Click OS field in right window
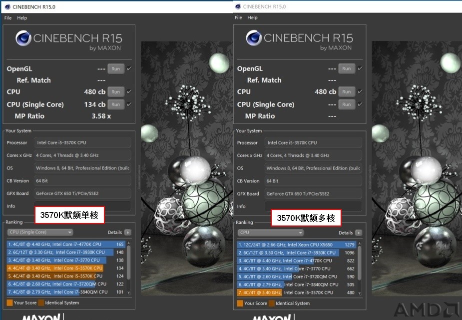Viewport: 462px width, 320px height. 313,168
